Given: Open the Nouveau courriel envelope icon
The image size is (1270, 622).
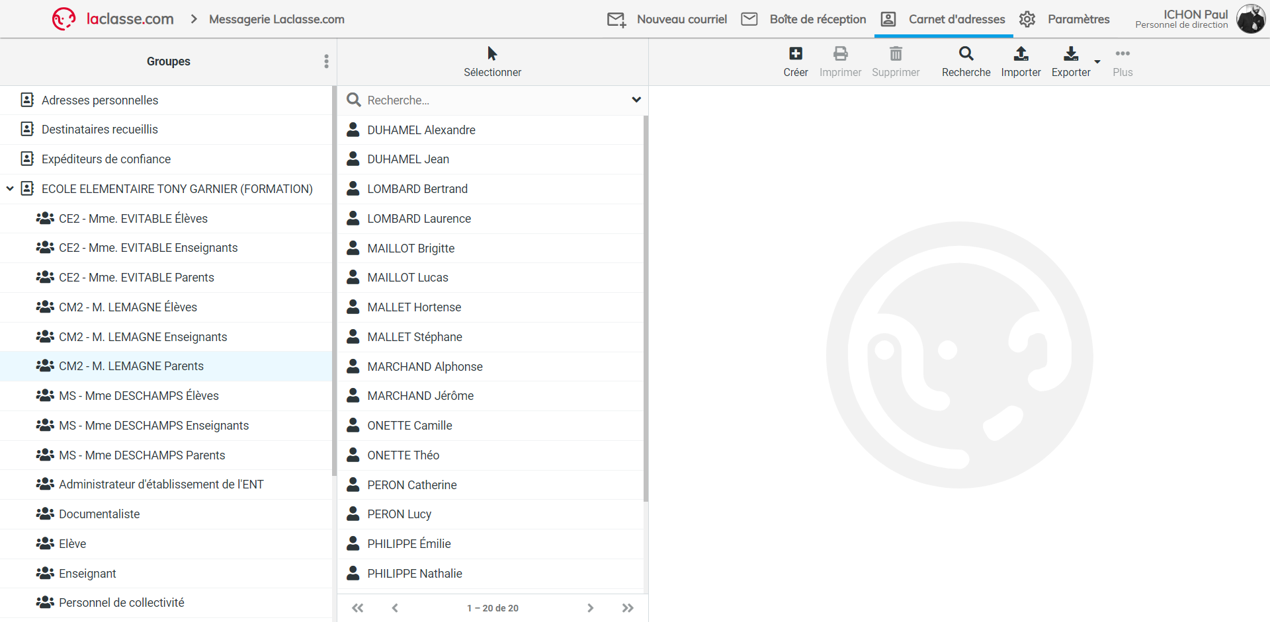Looking at the screenshot, I should click(x=616, y=19).
